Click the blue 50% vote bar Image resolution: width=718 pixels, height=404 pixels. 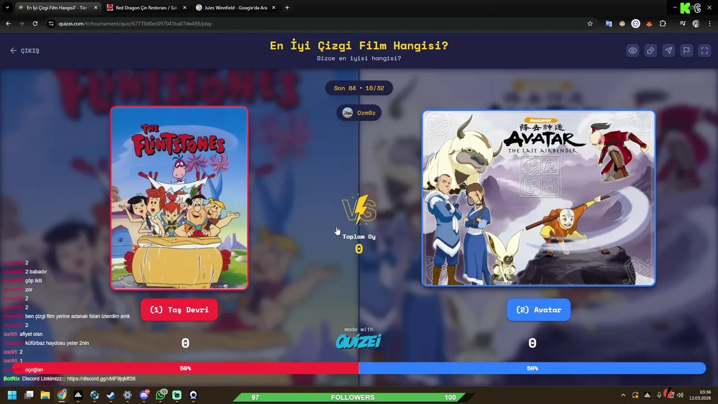(532, 368)
